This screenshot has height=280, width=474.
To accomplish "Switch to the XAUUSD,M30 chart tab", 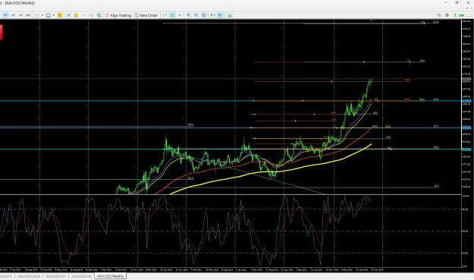I will point(29,276).
